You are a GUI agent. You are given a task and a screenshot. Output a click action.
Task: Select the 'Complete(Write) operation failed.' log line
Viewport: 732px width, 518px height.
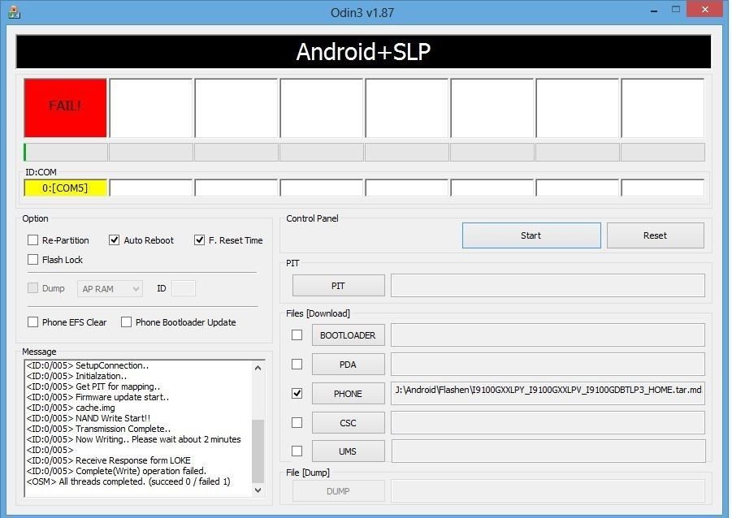click(x=116, y=471)
